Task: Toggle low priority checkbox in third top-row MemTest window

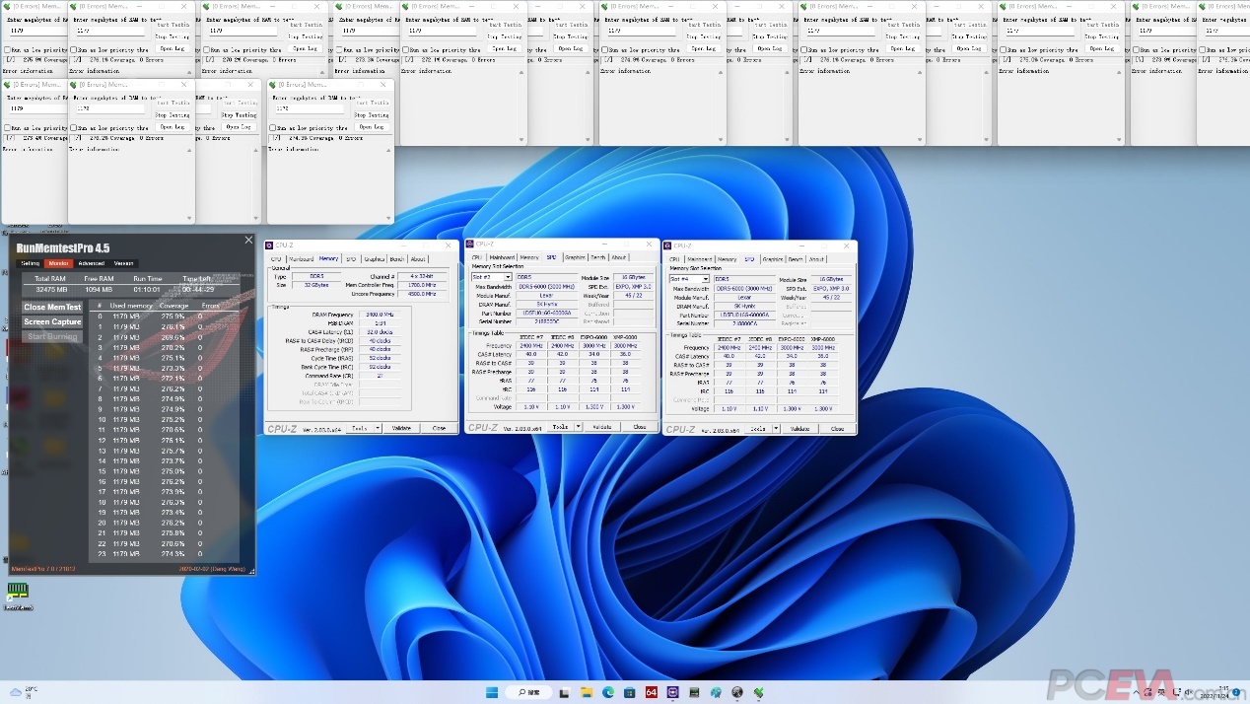Action: coord(207,49)
